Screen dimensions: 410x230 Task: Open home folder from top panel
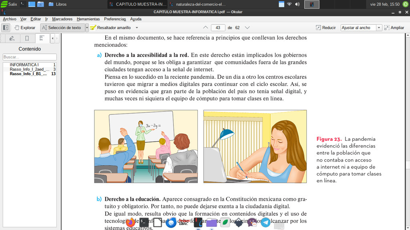coord(40,4)
